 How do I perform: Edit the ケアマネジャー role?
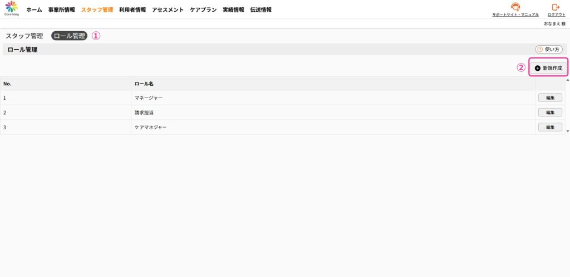click(550, 127)
